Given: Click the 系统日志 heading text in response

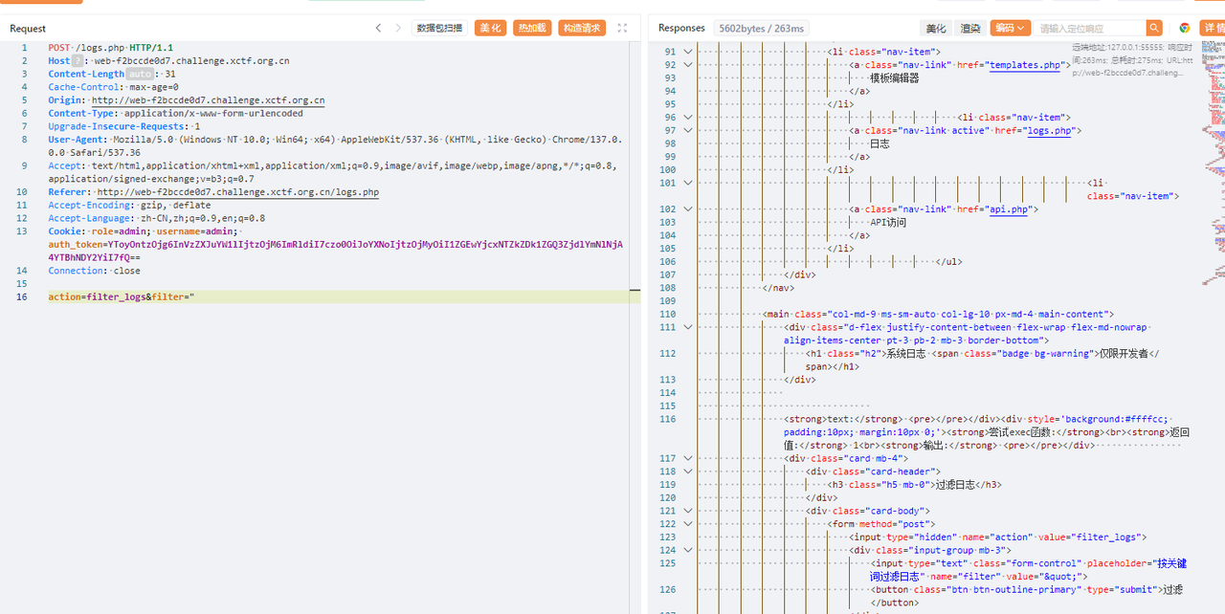Looking at the screenshot, I should [x=907, y=353].
